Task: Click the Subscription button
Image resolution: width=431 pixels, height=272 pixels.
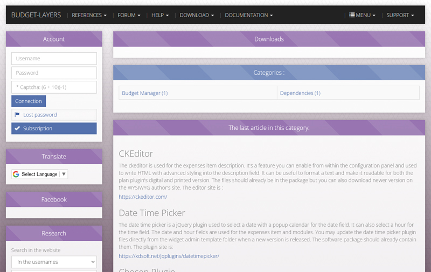Action: tap(54, 128)
